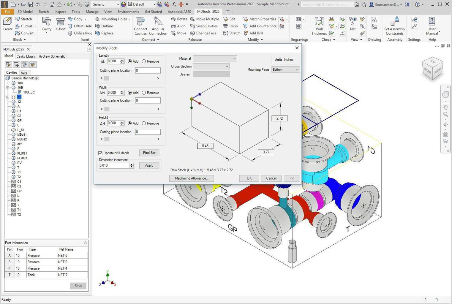The width and height of the screenshot is (452, 304).
Task: Click the Add Drill tool
Action: pyautogui.click(x=253, y=33)
